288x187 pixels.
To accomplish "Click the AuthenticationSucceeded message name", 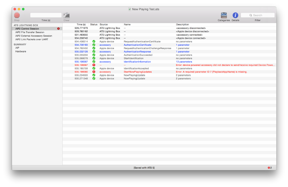I will pyautogui.click(x=138, y=55).
